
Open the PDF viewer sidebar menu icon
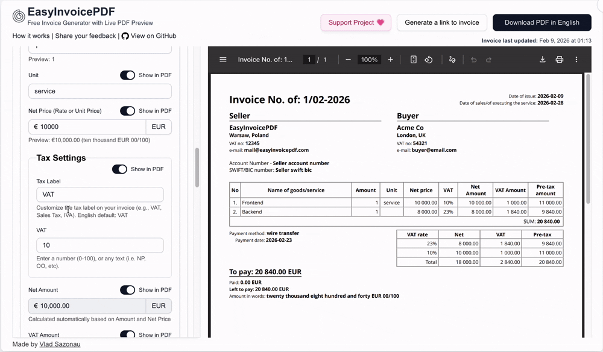tap(223, 60)
